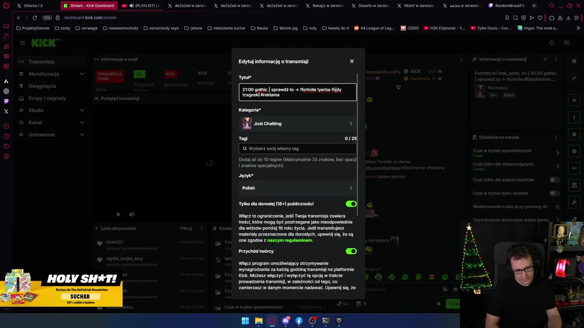The height and width of the screenshot is (328, 584).
Task: Open the Język Polish dropdown
Action: coord(297,188)
